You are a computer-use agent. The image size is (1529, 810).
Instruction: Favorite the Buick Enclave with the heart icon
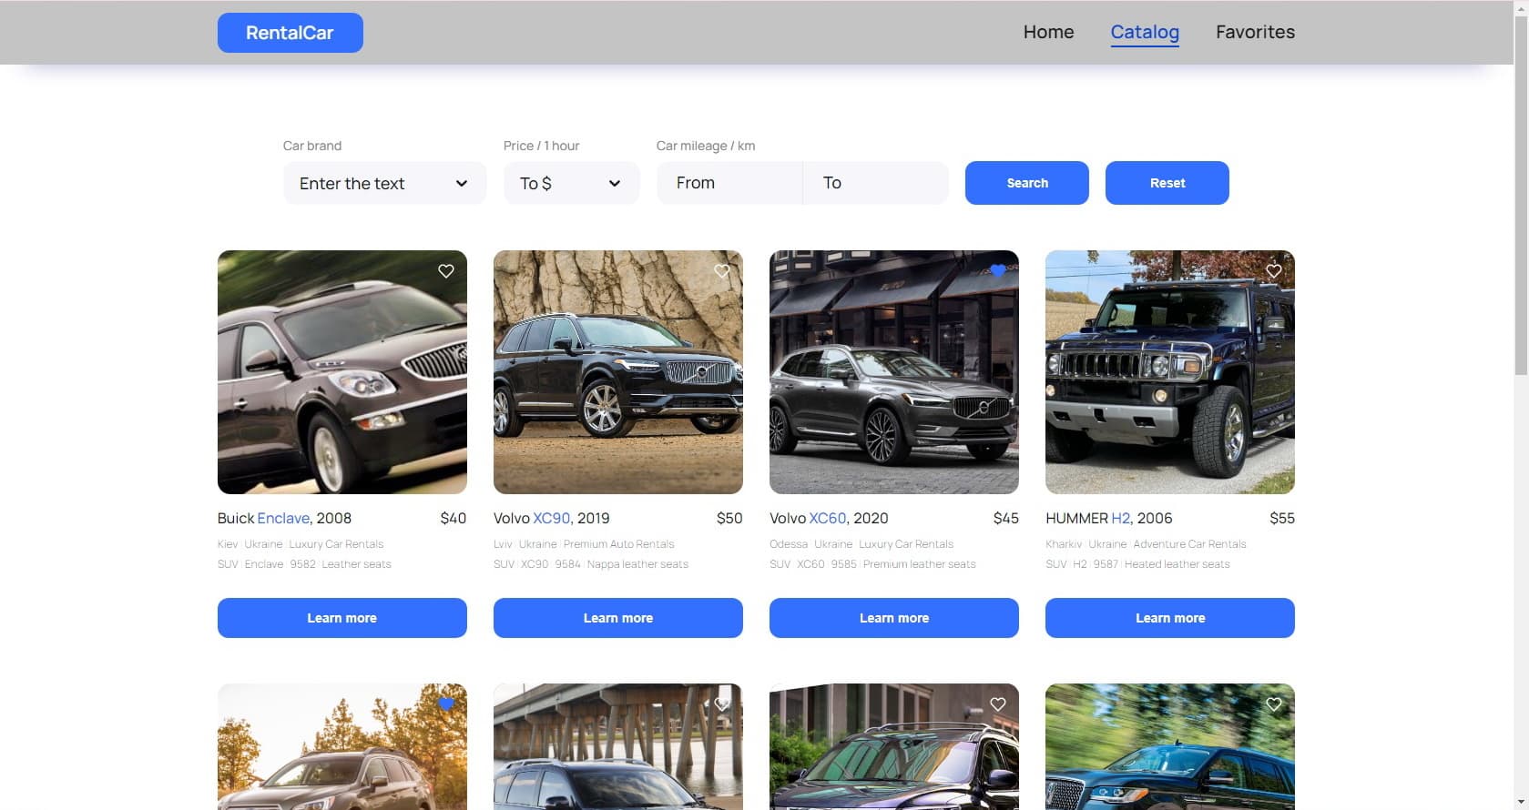[x=446, y=271]
